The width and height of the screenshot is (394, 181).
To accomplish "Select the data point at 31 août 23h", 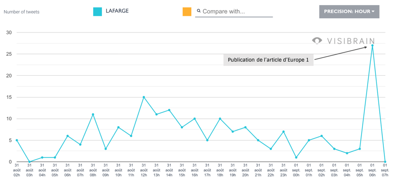I will (283, 132).
